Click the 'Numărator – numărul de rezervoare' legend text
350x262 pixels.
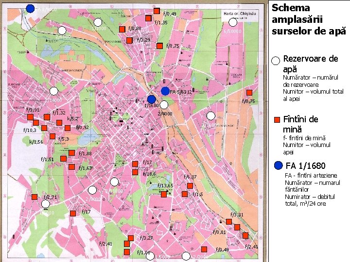(x=311, y=81)
